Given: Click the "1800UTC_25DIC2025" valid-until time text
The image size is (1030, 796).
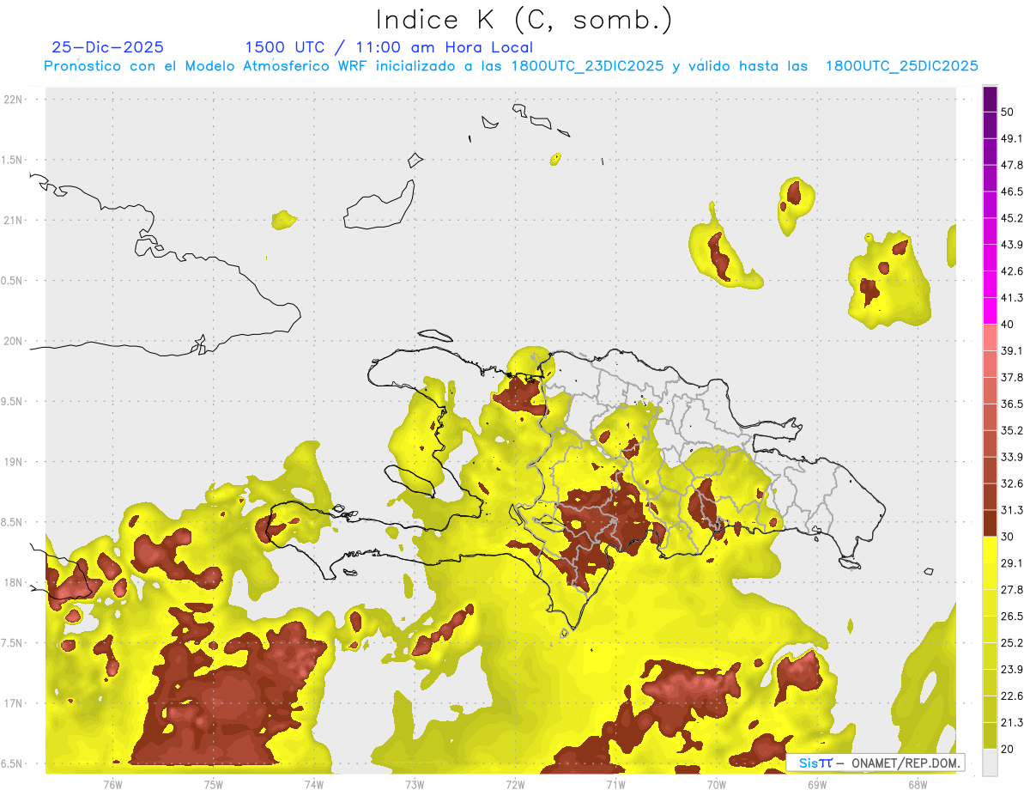Looking at the screenshot, I should 902,66.
